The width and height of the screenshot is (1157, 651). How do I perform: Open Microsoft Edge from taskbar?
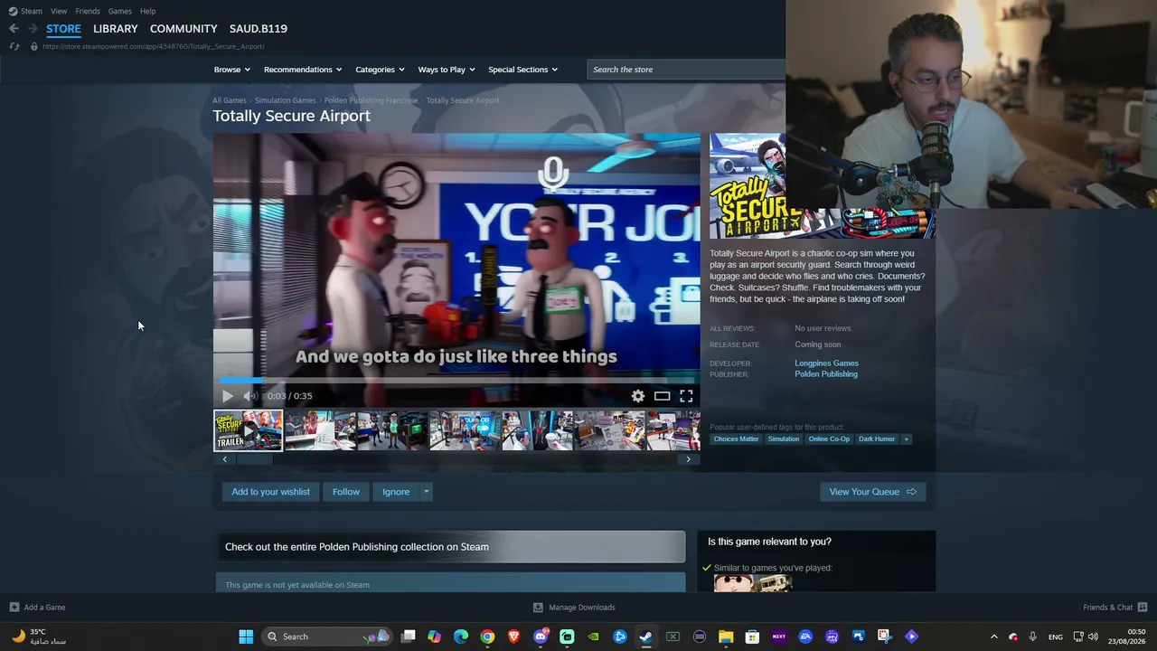(x=461, y=637)
